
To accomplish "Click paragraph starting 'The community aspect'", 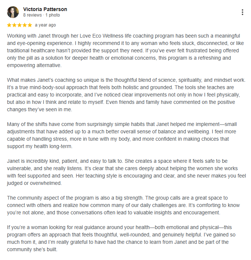I will [123, 205].
